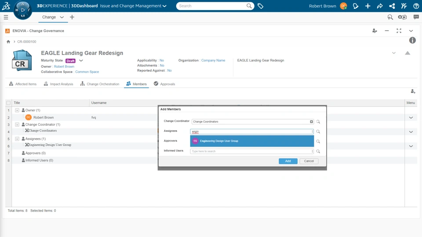Collapse the header with triangle arrow

407,53
